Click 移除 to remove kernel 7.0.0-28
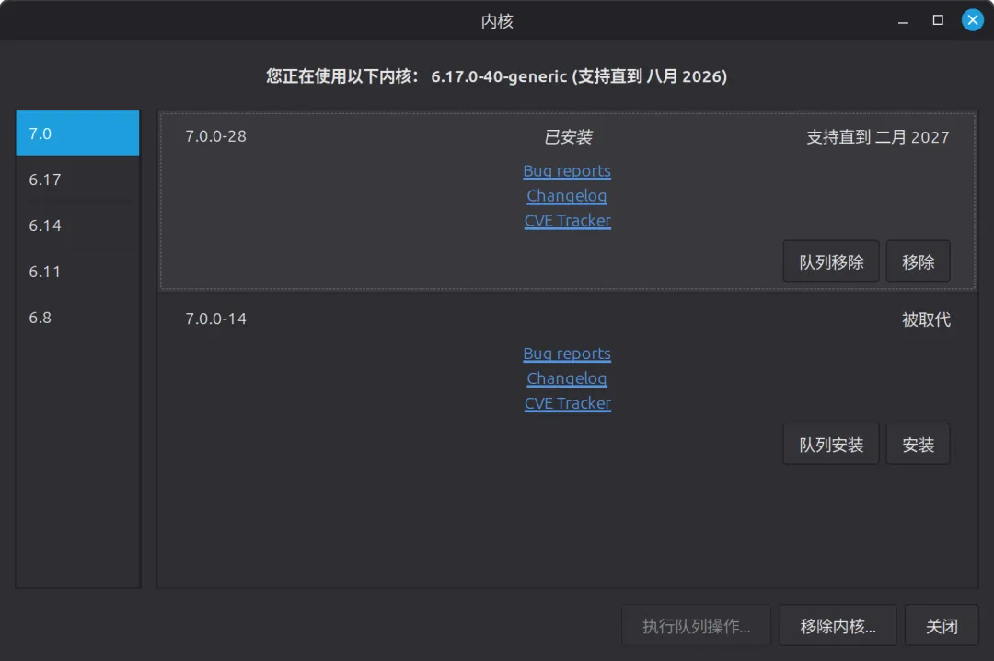 coord(918,261)
